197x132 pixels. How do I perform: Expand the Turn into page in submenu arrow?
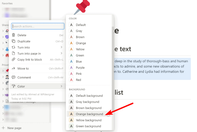click(61, 53)
